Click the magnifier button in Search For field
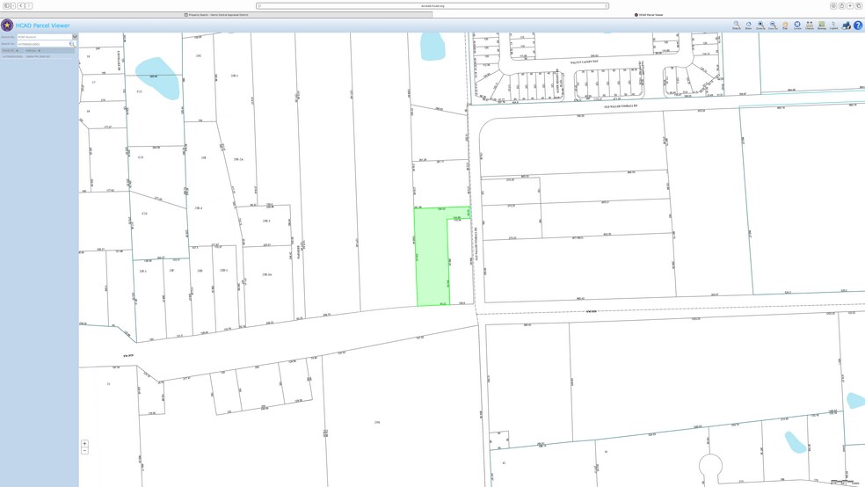Image resolution: width=865 pixels, height=487 pixels. pos(72,44)
